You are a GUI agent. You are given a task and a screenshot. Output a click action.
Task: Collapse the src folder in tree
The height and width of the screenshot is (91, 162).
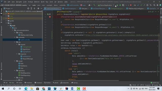click(x=6, y=23)
